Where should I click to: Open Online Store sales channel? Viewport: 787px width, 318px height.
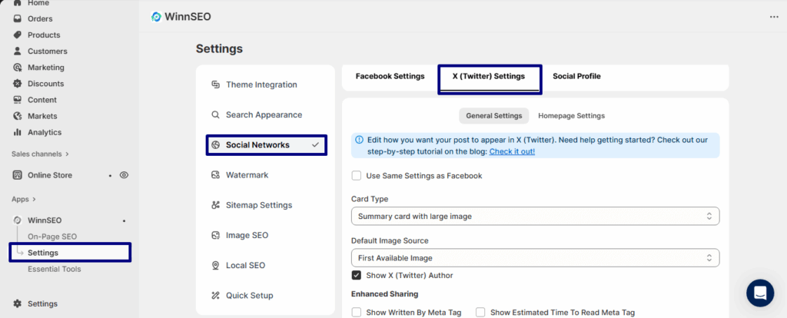tap(50, 175)
